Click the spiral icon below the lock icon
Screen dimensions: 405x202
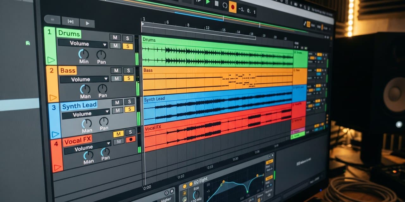coord(184,199)
